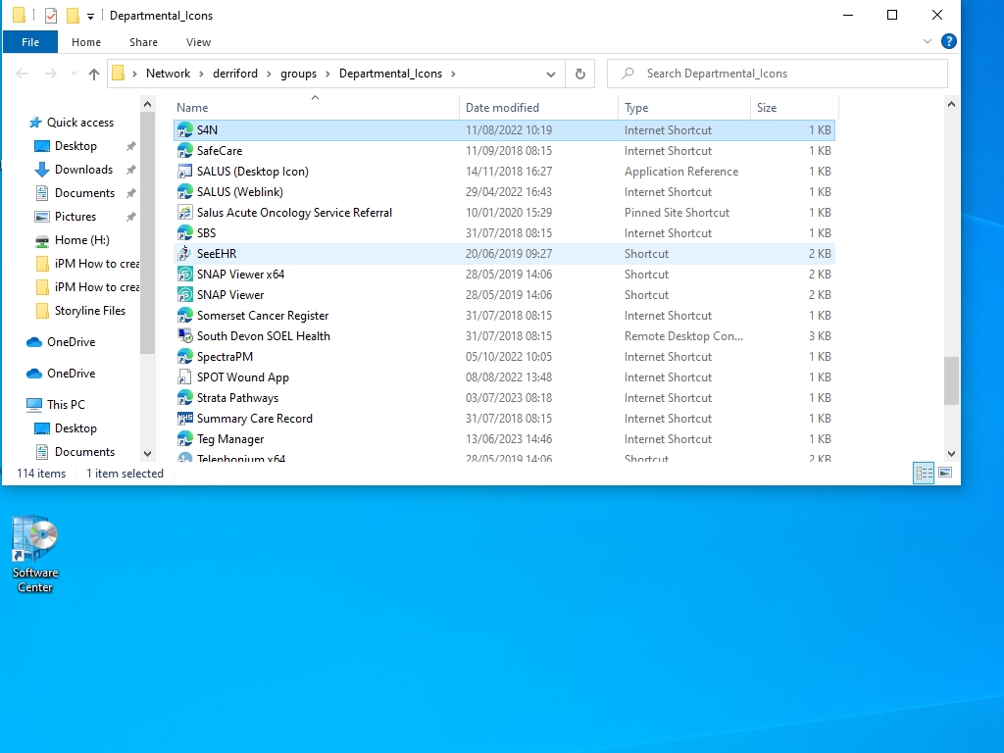Screen dimensions: 1004x753
Task: Sort files by Size column
Action: [794, 108]
